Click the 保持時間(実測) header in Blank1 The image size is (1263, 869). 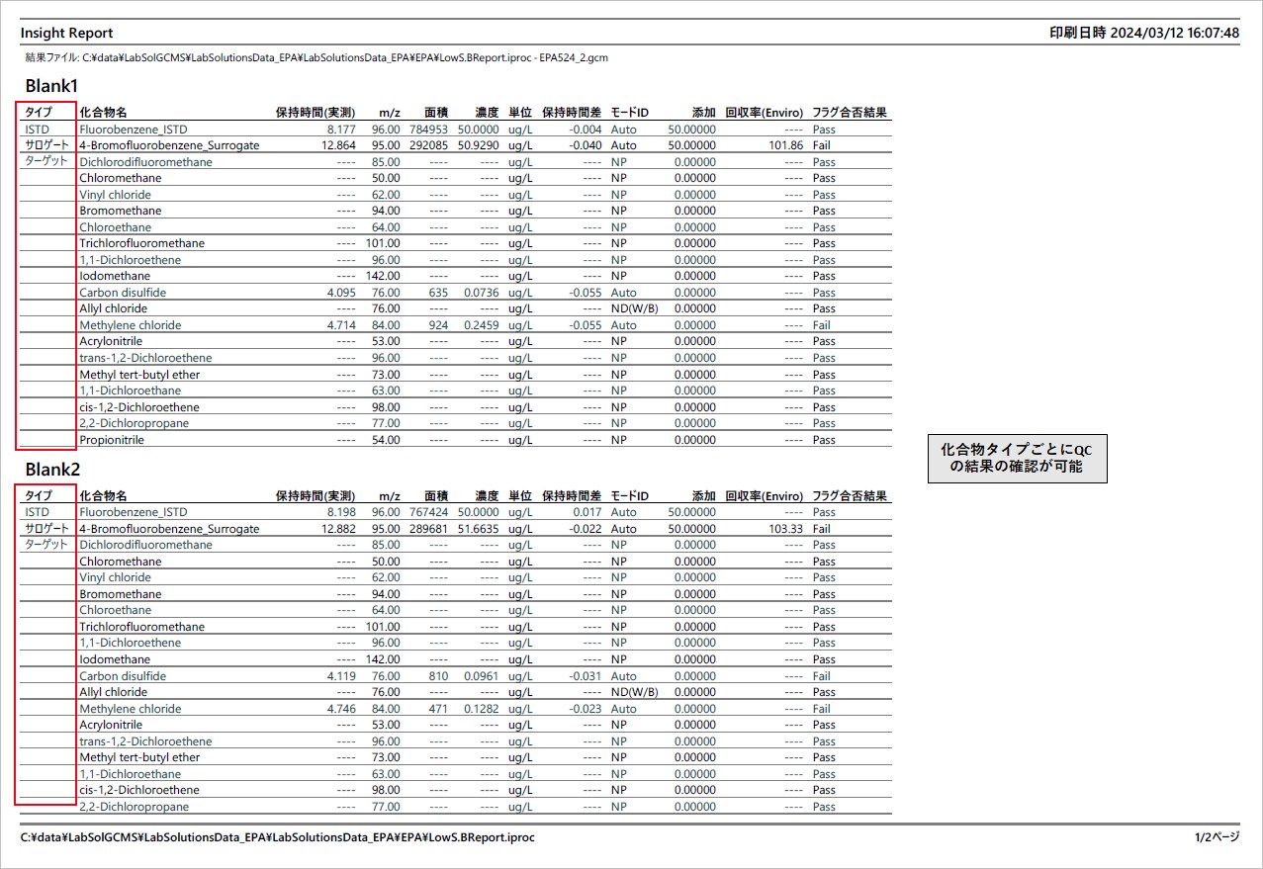point(315,113)
